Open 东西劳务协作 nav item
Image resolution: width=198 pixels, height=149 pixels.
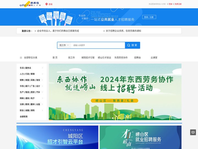[121, 58]
